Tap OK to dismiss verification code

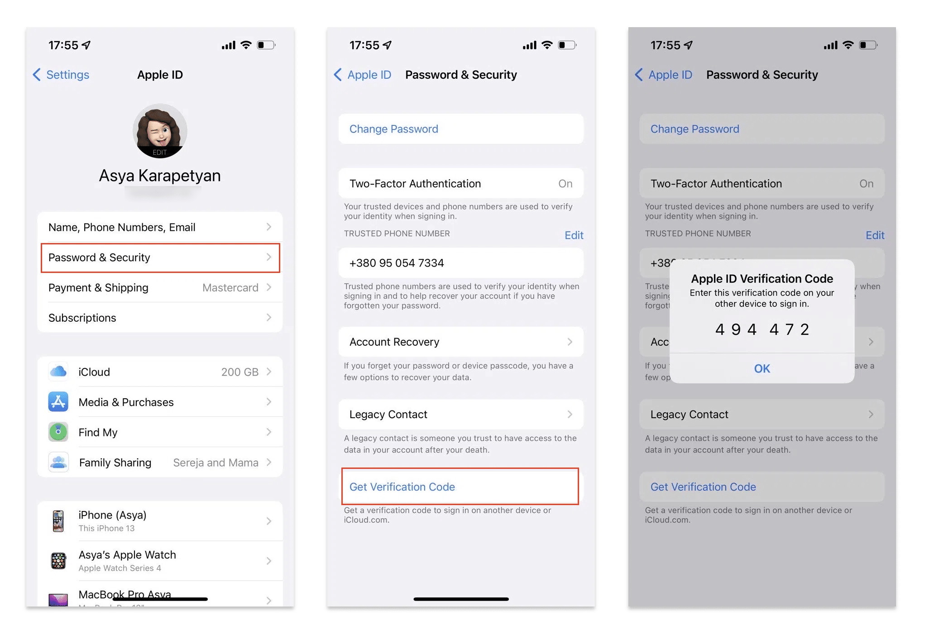point(761,368)
